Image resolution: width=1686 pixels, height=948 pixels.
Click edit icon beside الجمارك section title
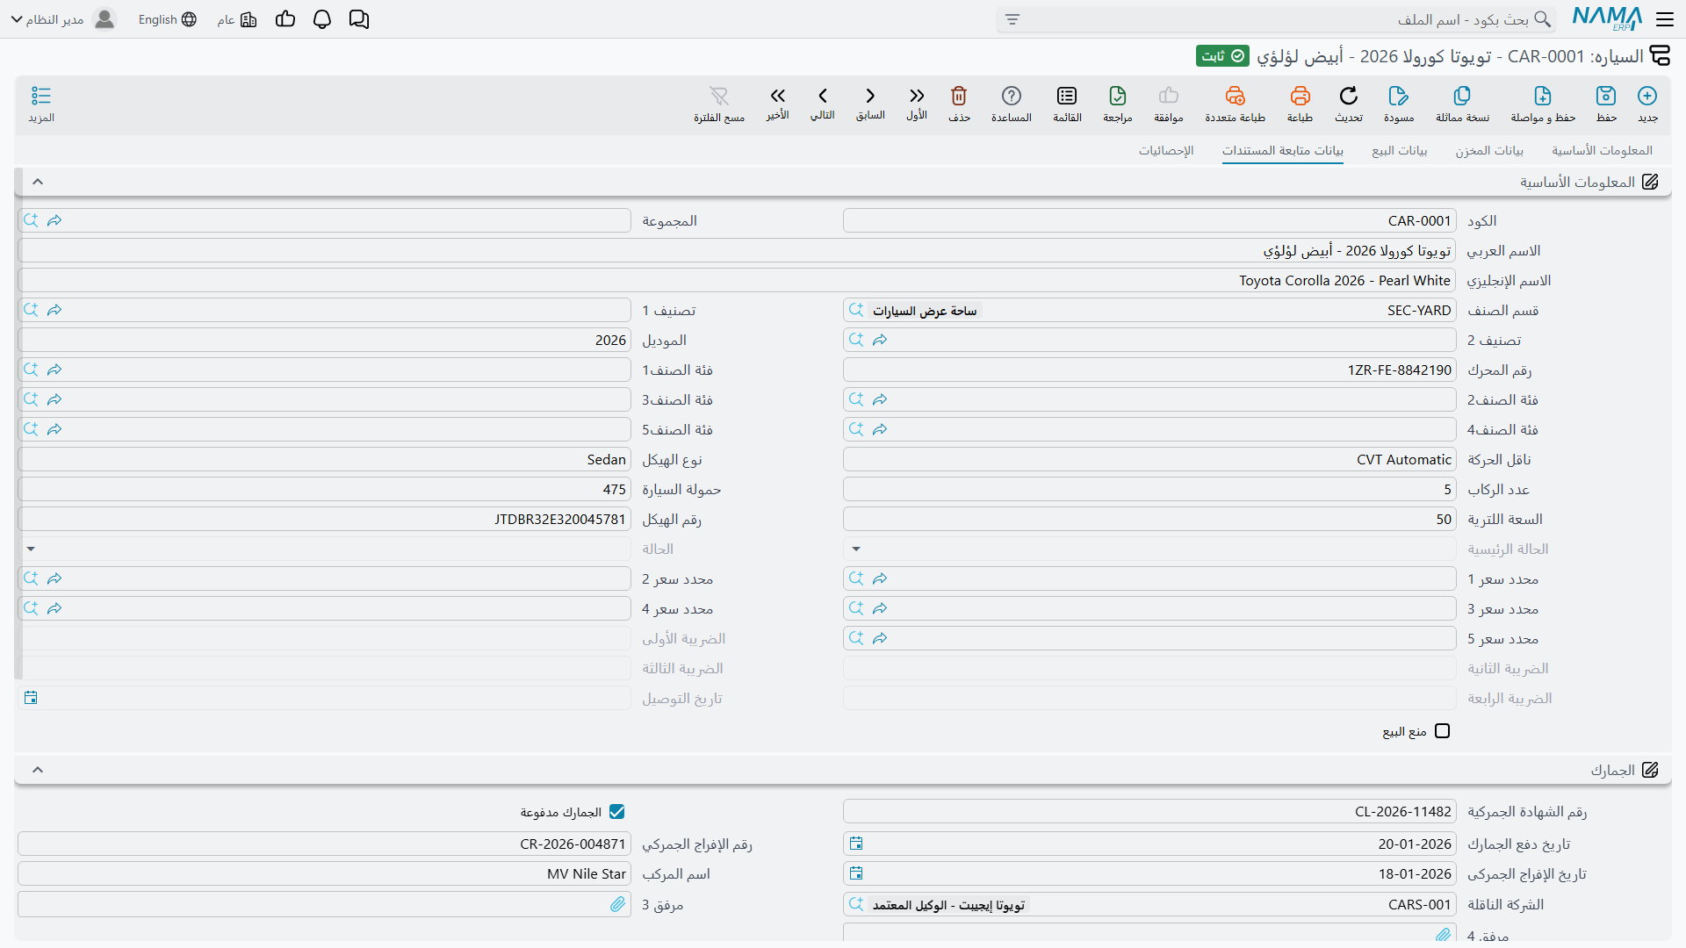pyautogui.click(x=1650, y=770)
